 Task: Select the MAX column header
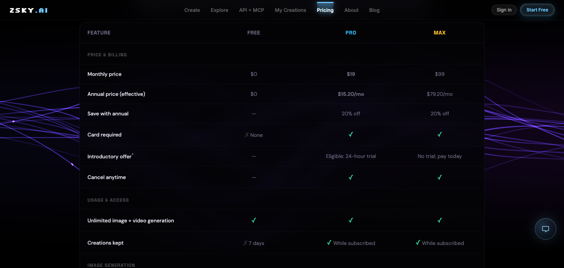(x=440, y=33)
